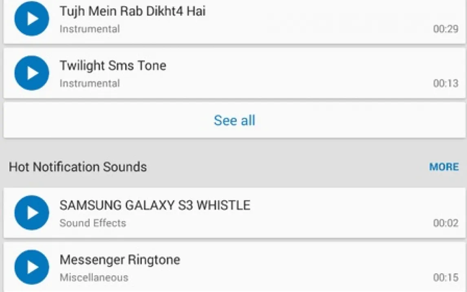Play SAMSUNG GALAXY S3 WHISTLE sound
This screenshot has height=292, width=467.
click(32, 212)
